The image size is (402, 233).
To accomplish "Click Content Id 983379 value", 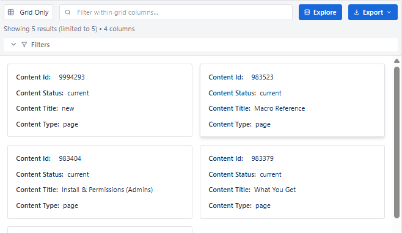I will (x=262, y=158).
